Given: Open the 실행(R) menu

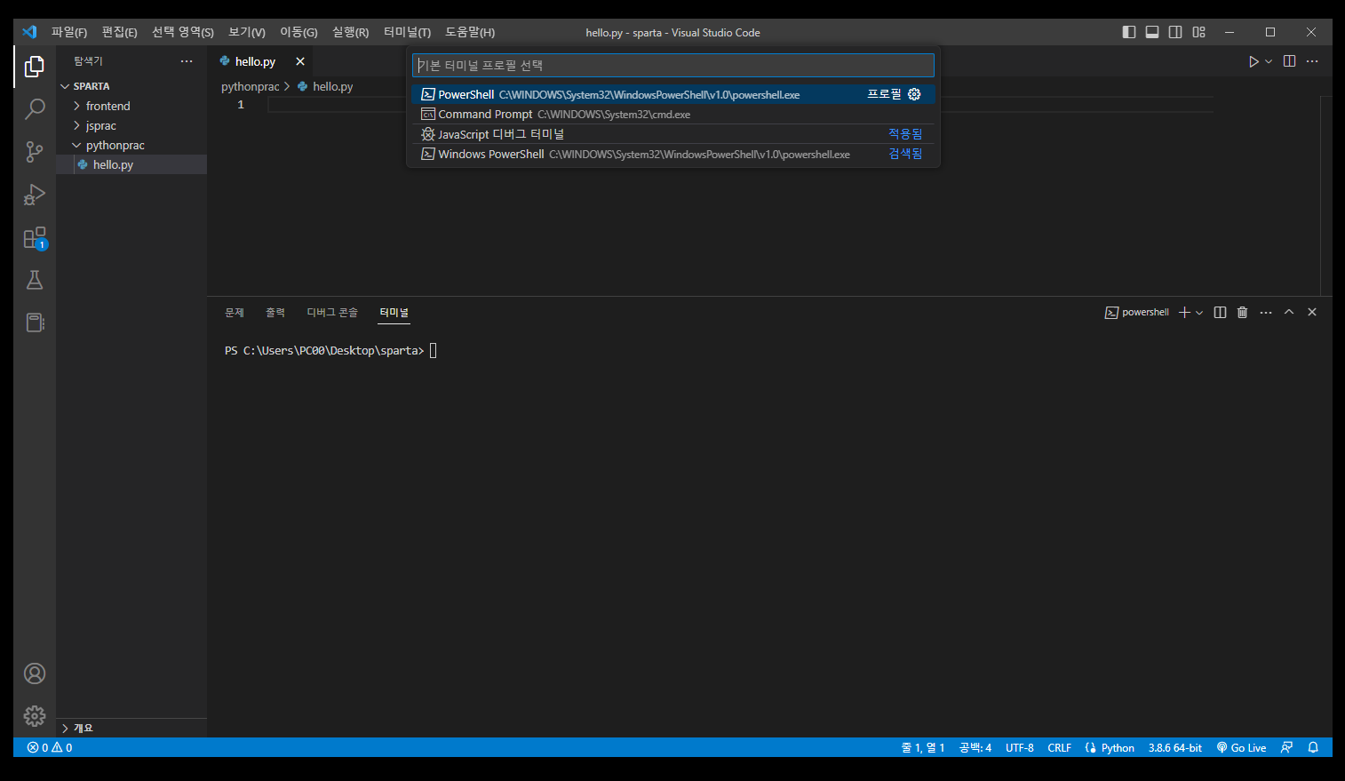Looking at the screenshot, I should (350, 32).
